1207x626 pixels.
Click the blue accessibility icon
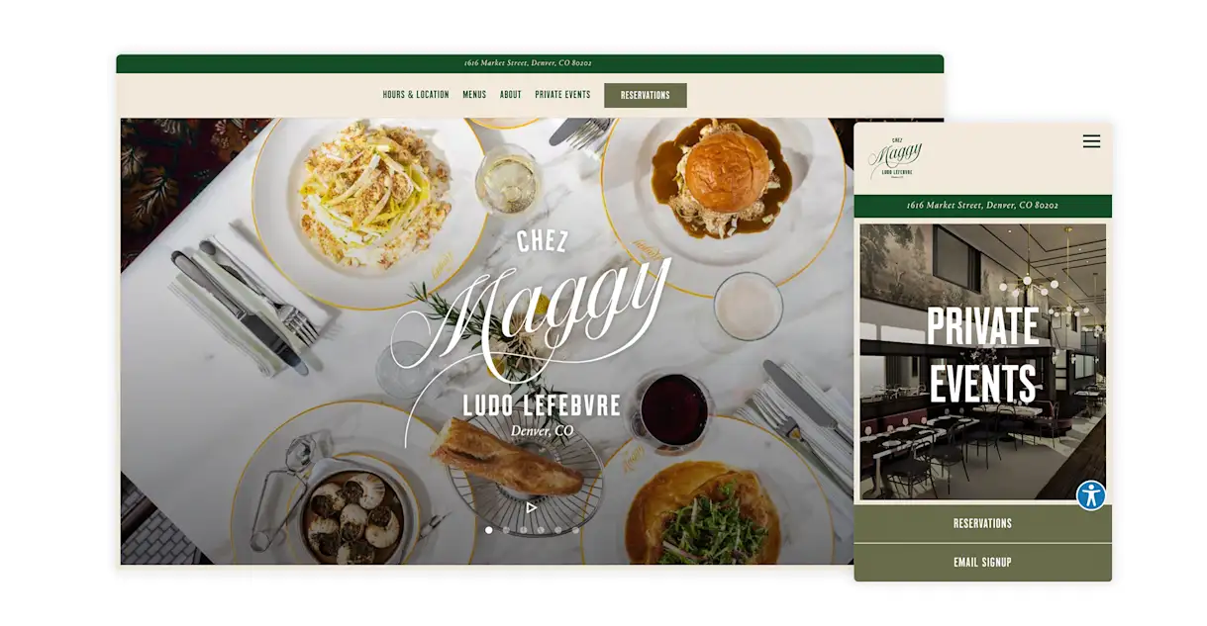point(1091,495)
